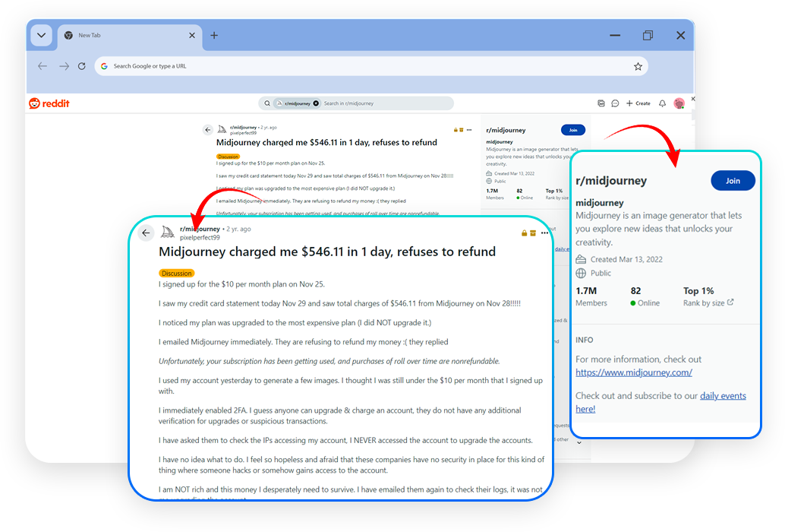Image resolution: width=785 pixels, height=532 pixels.
Task: Click the 1.7M Members count in the callout
Action: click(x=591, y=296)
